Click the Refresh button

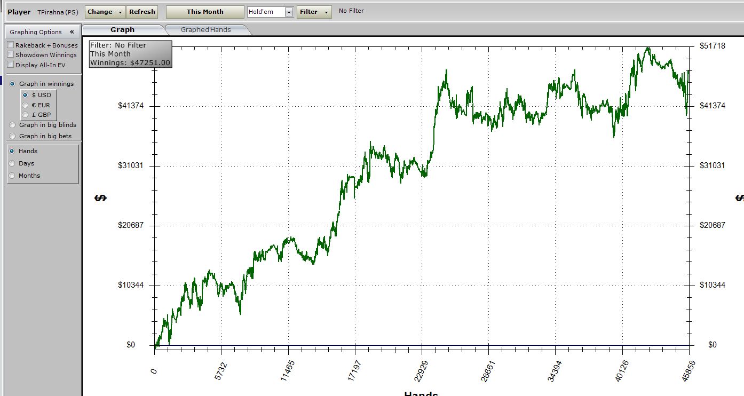click(142, 12)
